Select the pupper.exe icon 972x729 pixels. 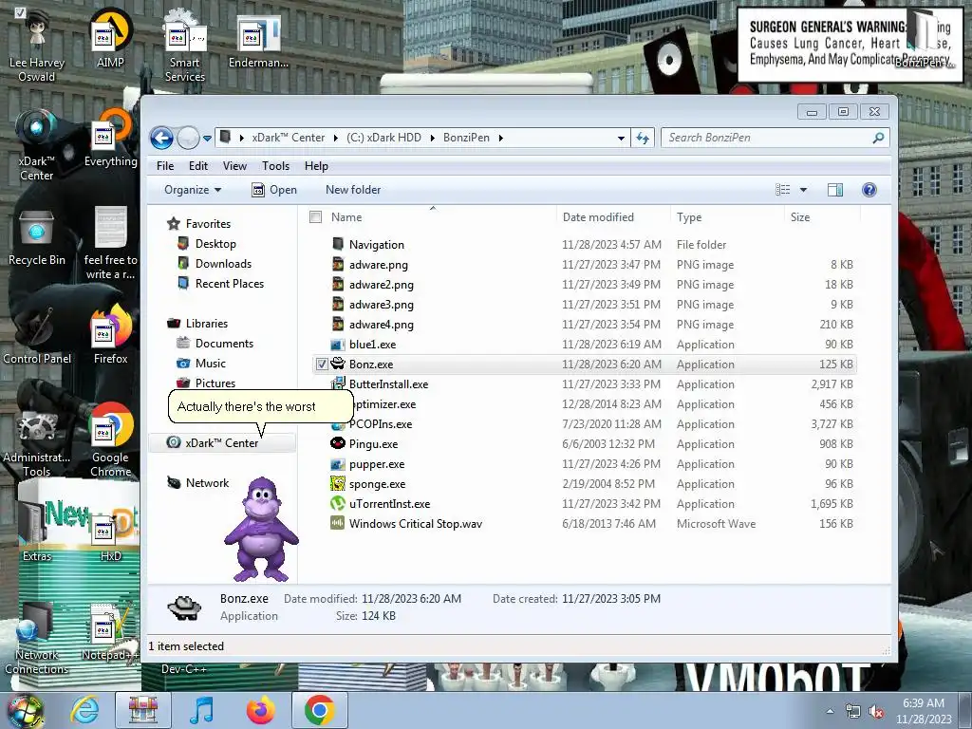[x=337, y=463]
